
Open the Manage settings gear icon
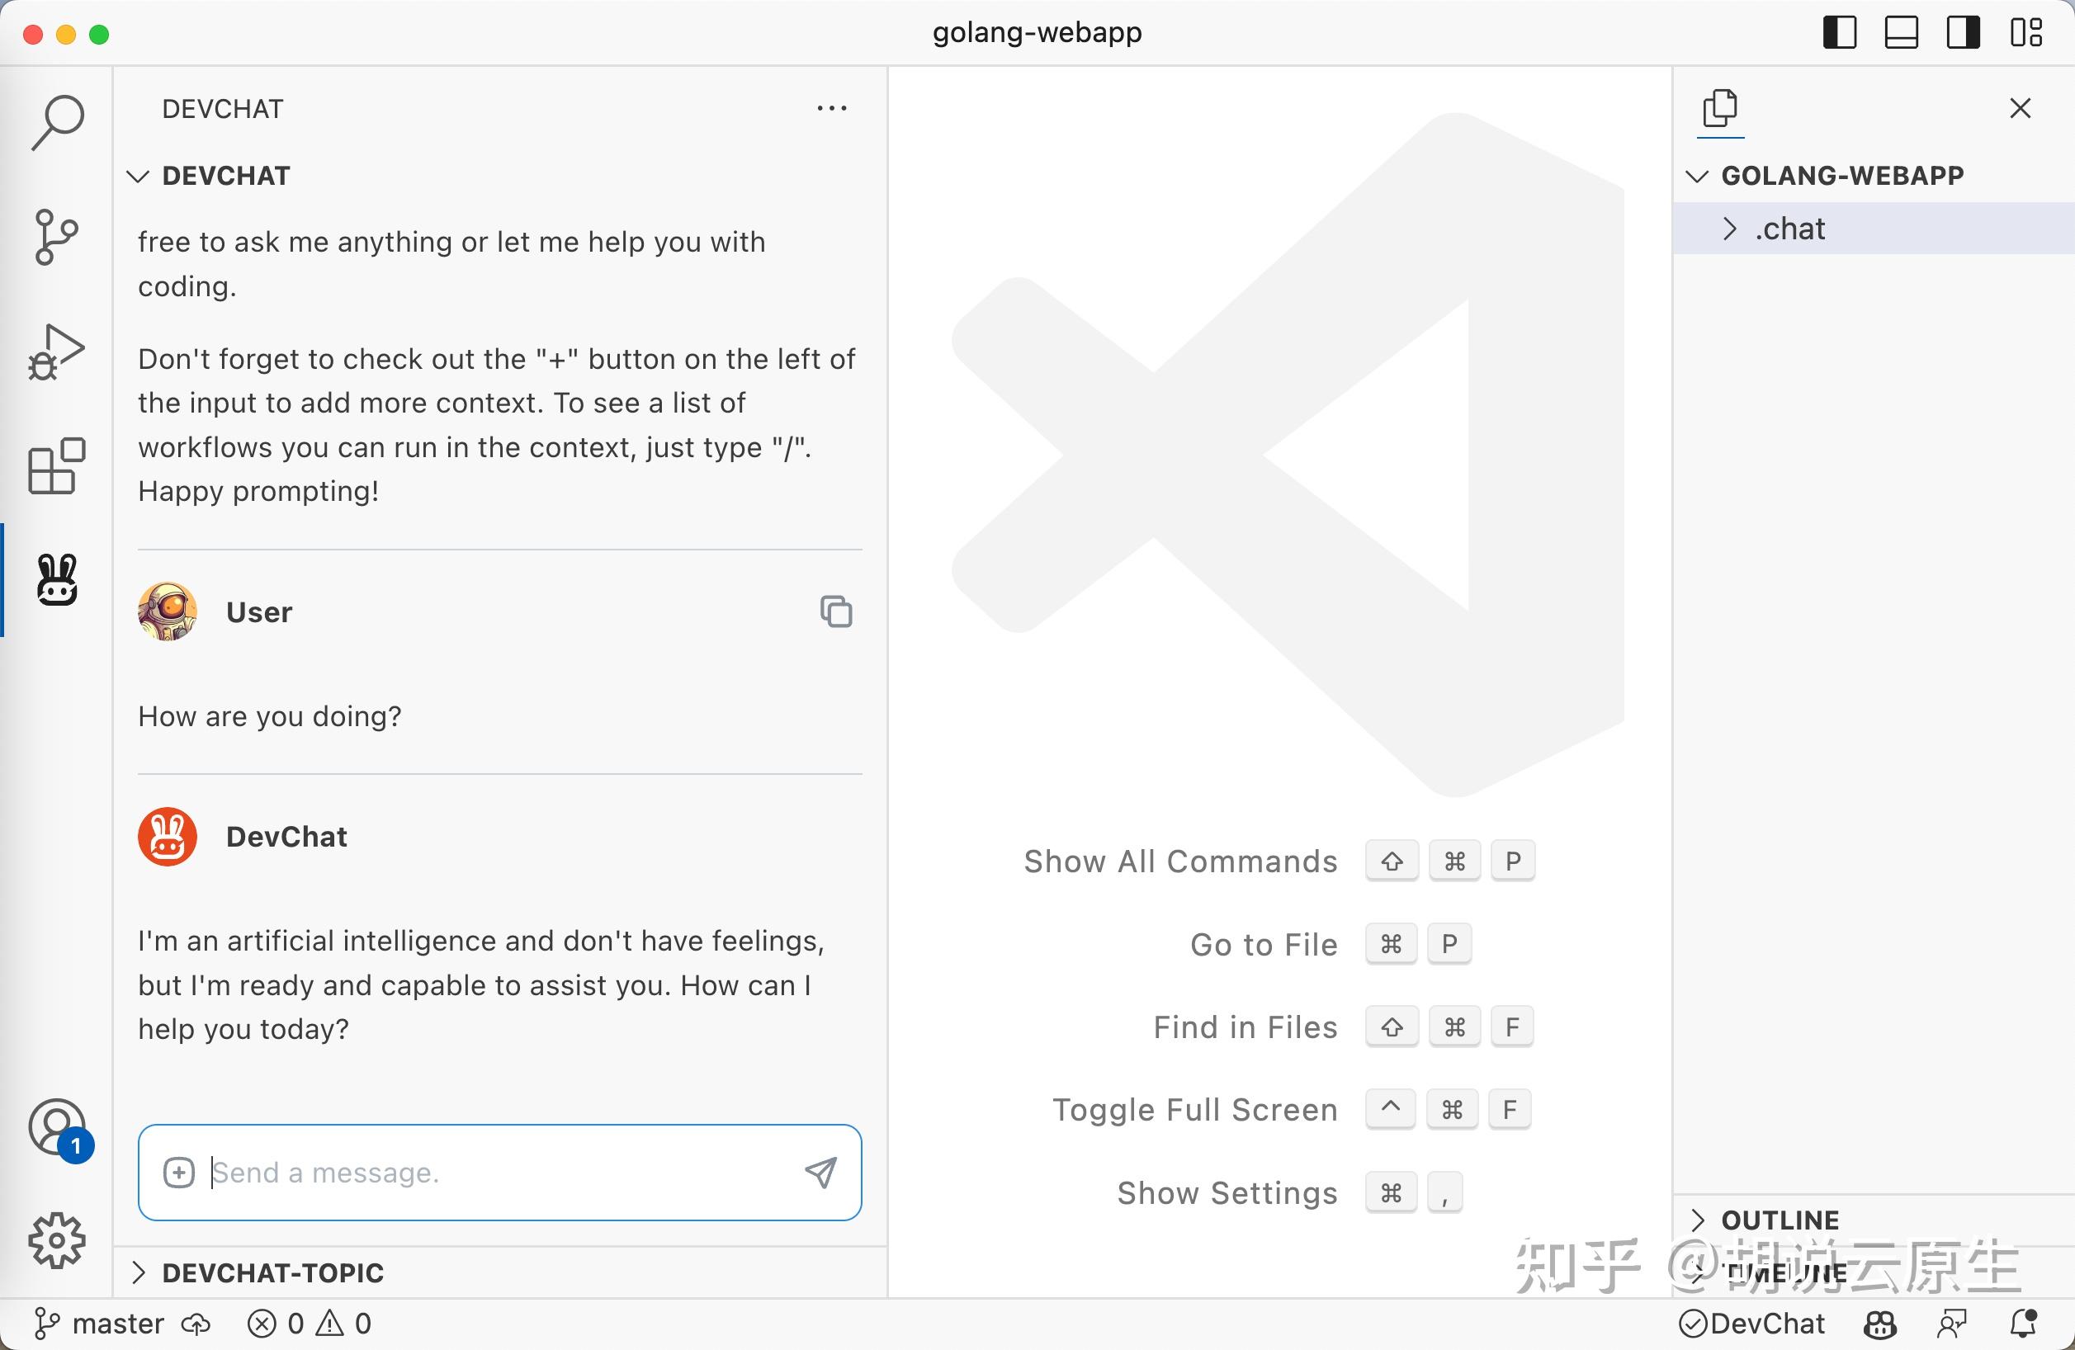coord(57,1241)
